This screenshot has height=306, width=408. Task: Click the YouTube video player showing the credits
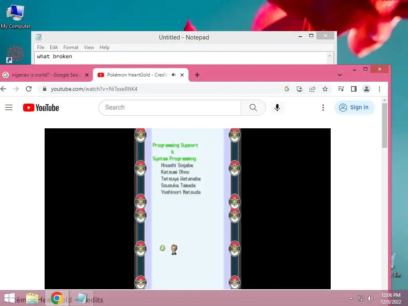(x=188, y=209)
